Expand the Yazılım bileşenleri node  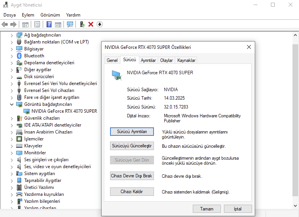coord(12,201)
